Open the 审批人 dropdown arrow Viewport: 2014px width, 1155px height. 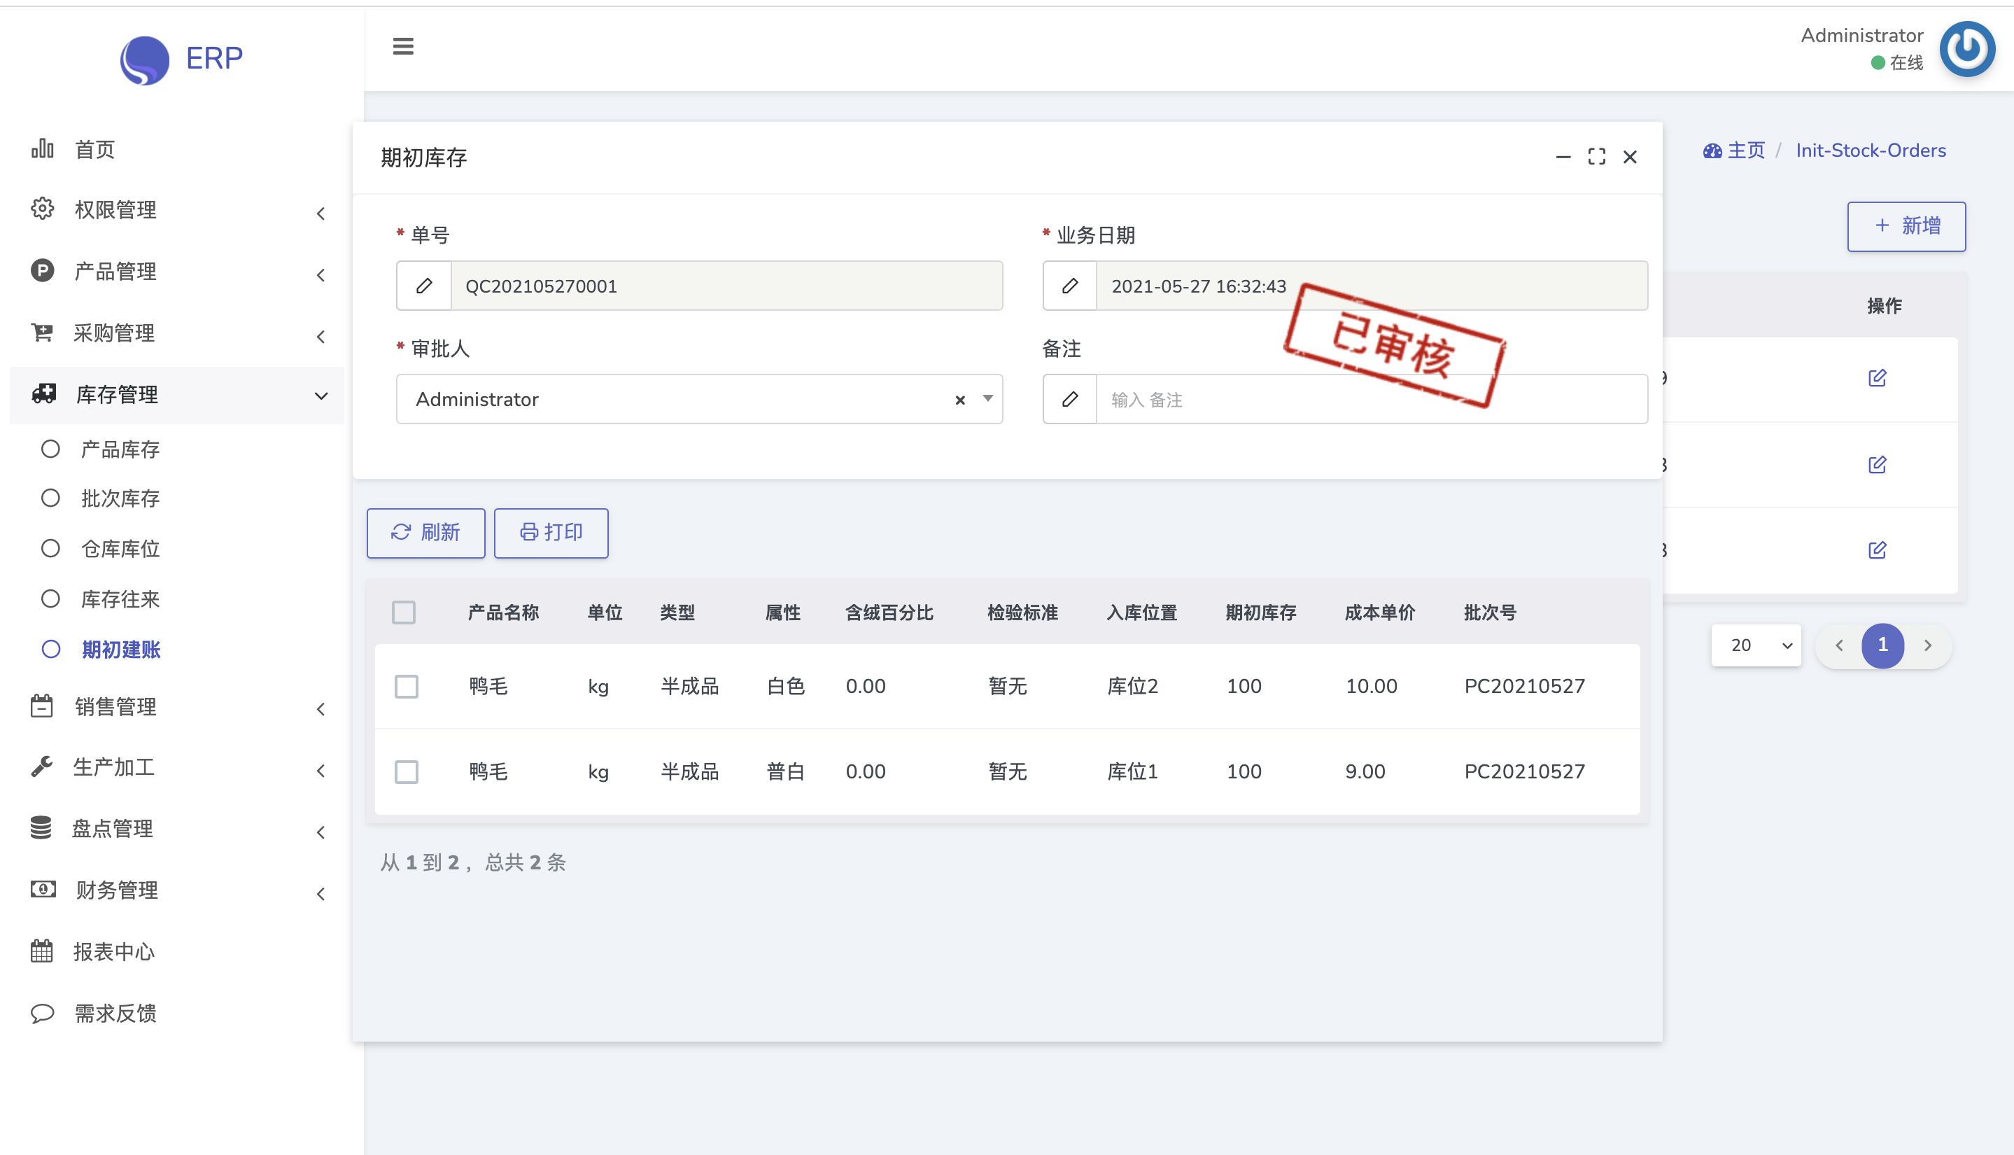click(x=988, y=399)
